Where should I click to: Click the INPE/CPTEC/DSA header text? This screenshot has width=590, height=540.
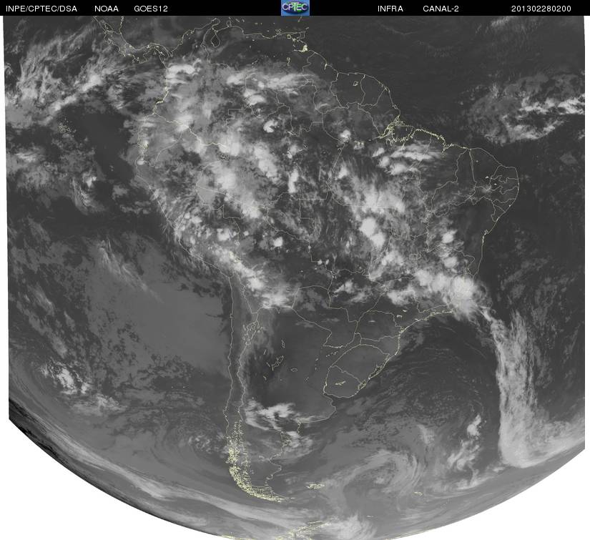click(41, 9)
